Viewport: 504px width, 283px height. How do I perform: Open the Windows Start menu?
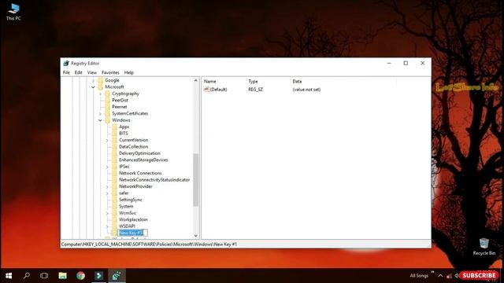[9, 276]
